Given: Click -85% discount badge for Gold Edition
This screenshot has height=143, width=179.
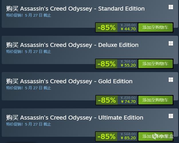Looking at the screenshot, I should (x=107, y=100).
